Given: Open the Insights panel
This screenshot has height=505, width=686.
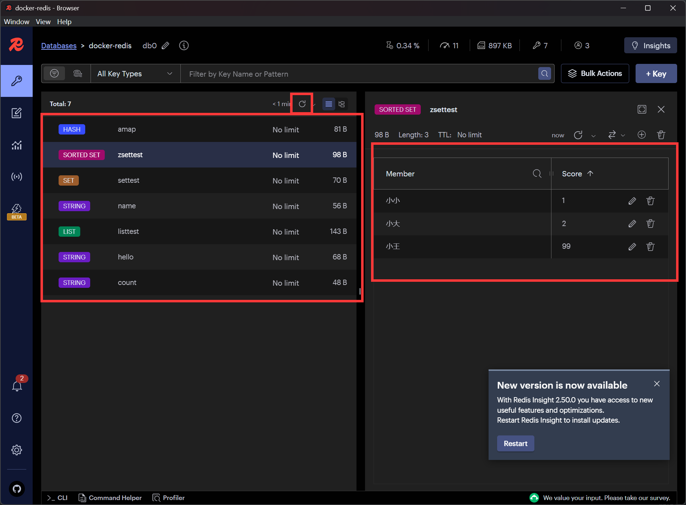Looking at the screenshot, I should point(650,45).
